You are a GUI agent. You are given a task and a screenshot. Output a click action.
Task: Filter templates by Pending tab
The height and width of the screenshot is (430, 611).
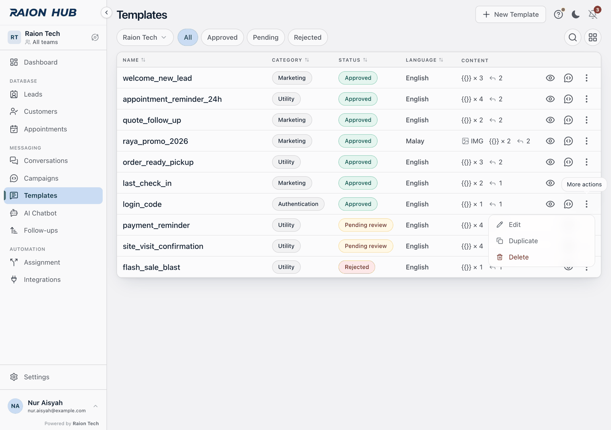(265, 37)
